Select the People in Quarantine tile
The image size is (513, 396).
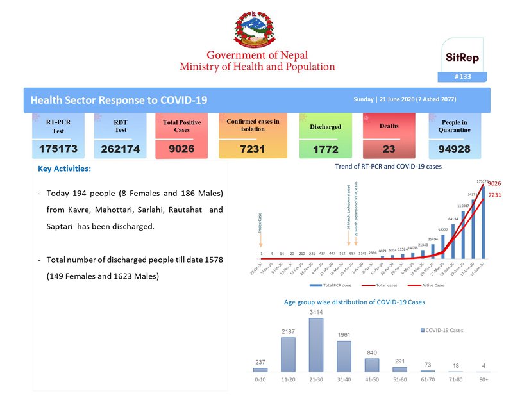[455, 136]
